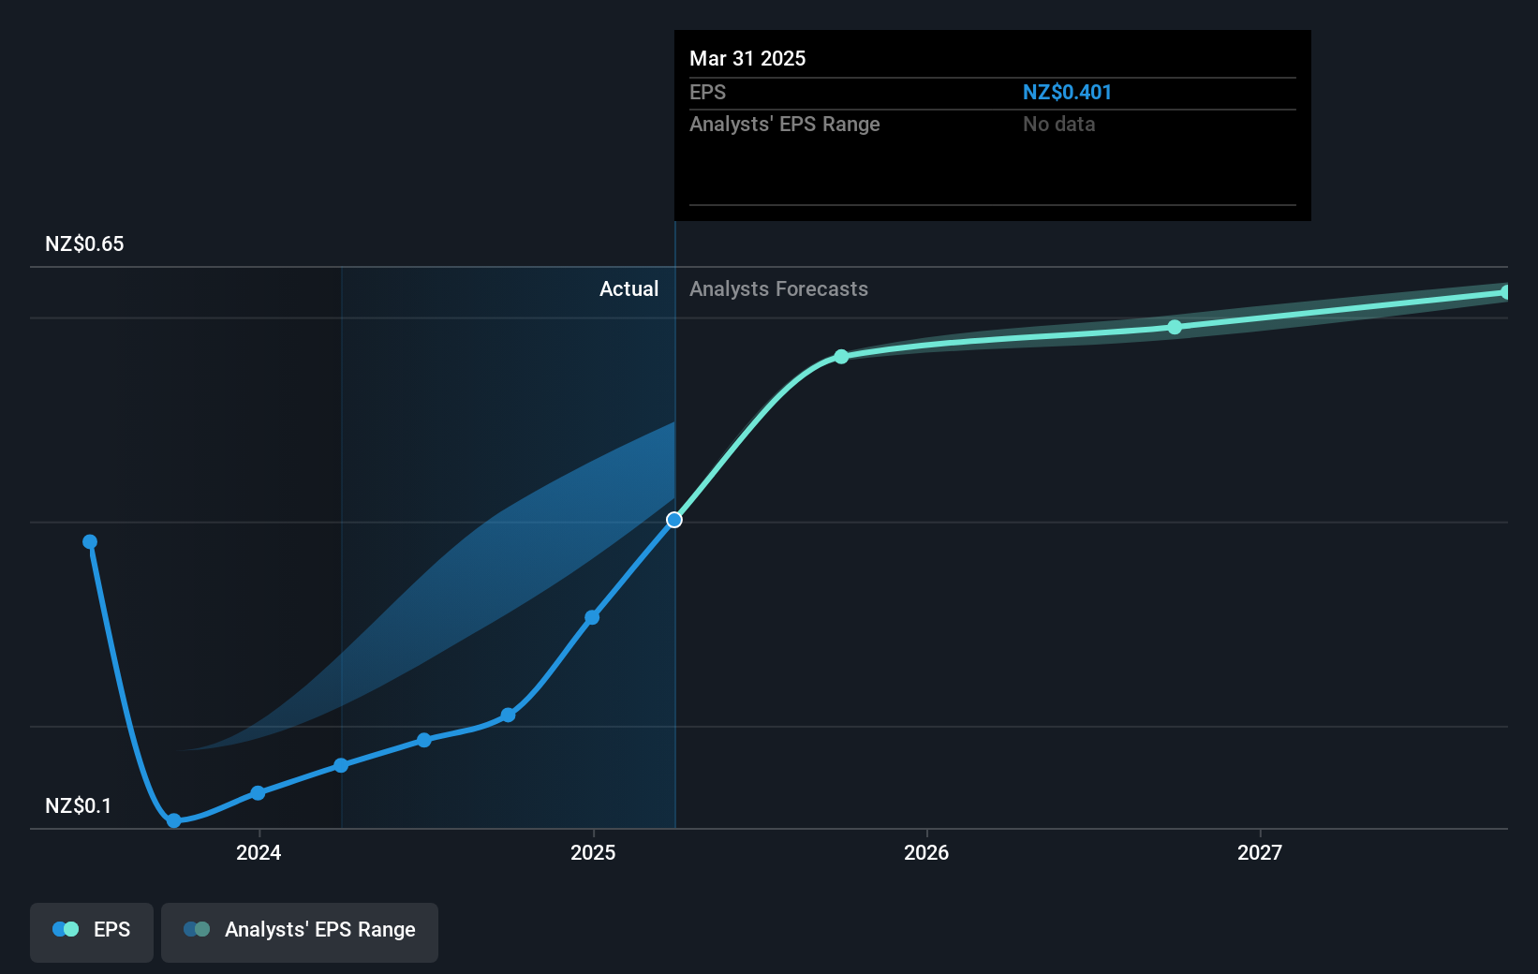Click the mid-2024 EPS data point
Screen dimensions: 1538x974
(x=424, y=740)
